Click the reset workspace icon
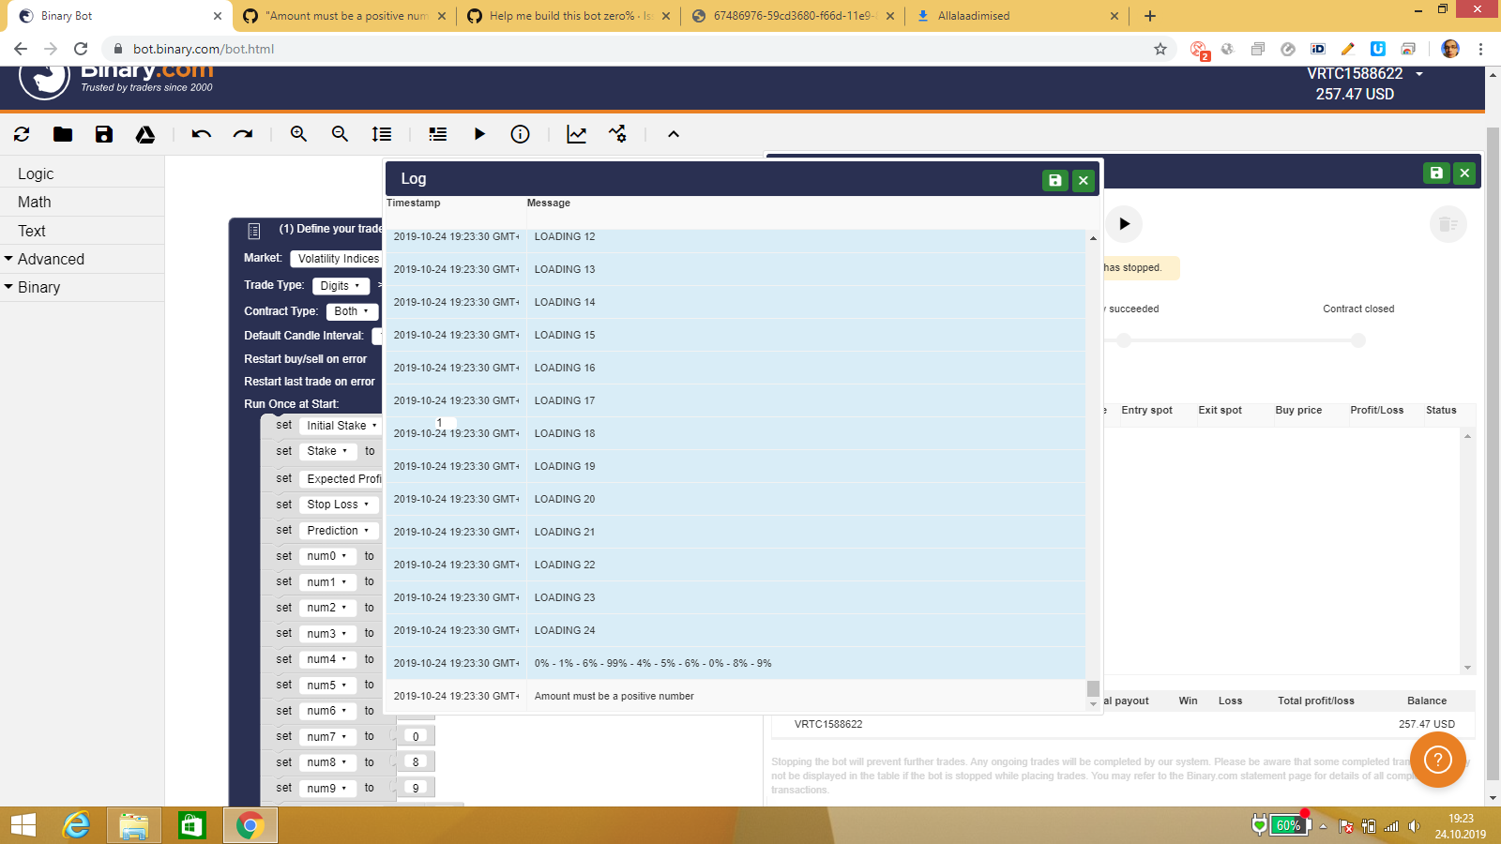Viewport: 1501px width, 844px height. [21, 134]
